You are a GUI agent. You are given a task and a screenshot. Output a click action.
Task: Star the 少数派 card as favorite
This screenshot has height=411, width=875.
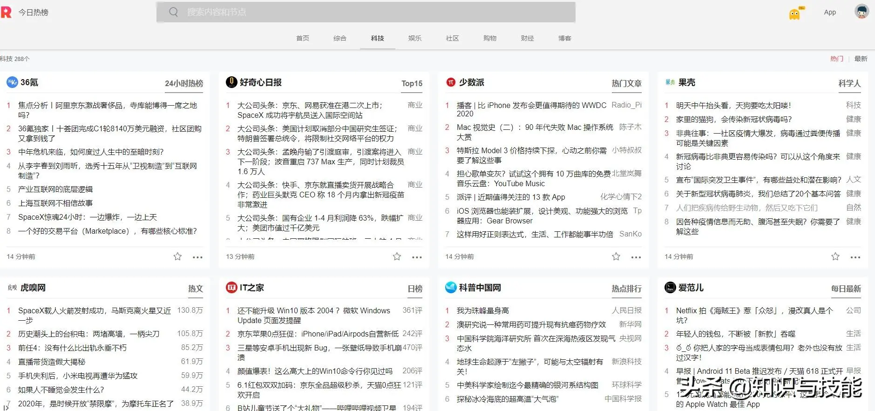click(x=616, y=256)
